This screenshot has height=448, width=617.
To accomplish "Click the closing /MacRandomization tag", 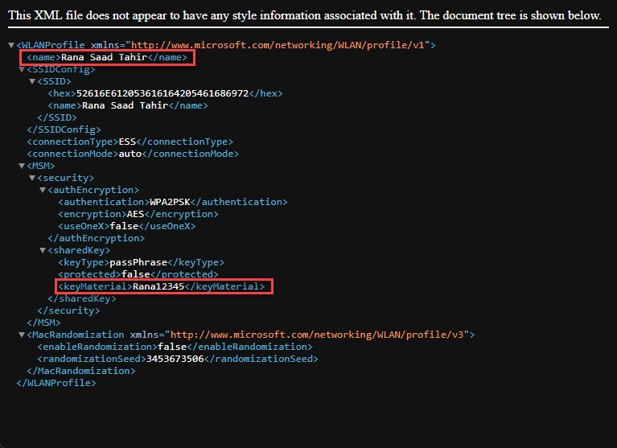I will tap(80, 371).
